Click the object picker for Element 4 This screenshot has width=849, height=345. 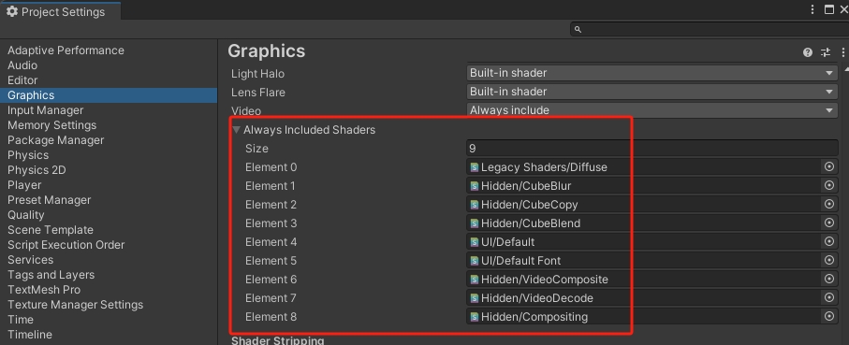click(x=829, y=241)
